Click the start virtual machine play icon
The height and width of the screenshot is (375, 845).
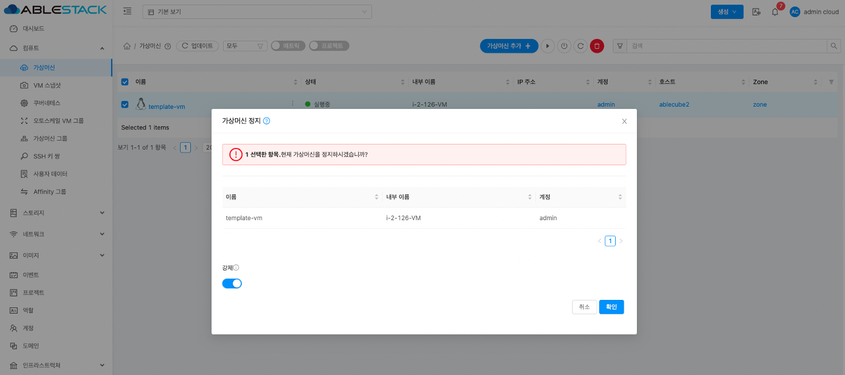pos(547,46)
